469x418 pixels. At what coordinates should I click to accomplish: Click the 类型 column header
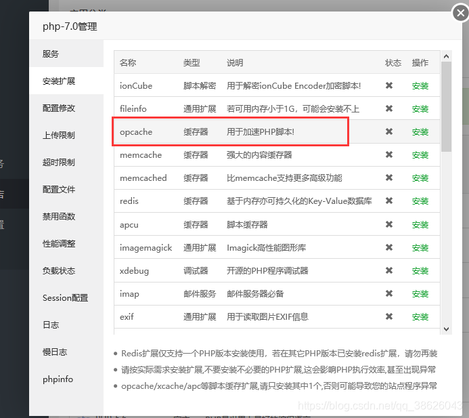pos(192,63)
